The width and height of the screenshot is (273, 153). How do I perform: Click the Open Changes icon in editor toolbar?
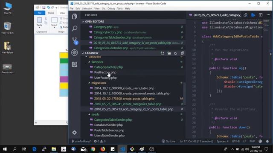pyautogui.click(x=246, y=15)
